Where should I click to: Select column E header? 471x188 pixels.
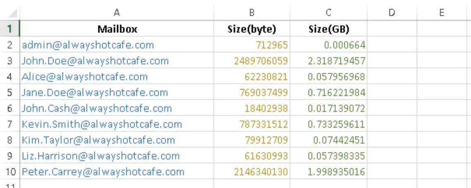442,12
